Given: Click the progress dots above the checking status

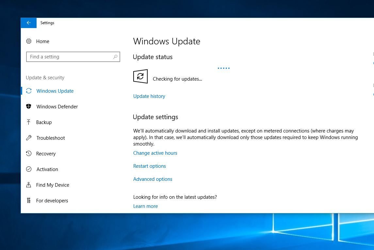Looking at the screenshot, I should 223,68.
